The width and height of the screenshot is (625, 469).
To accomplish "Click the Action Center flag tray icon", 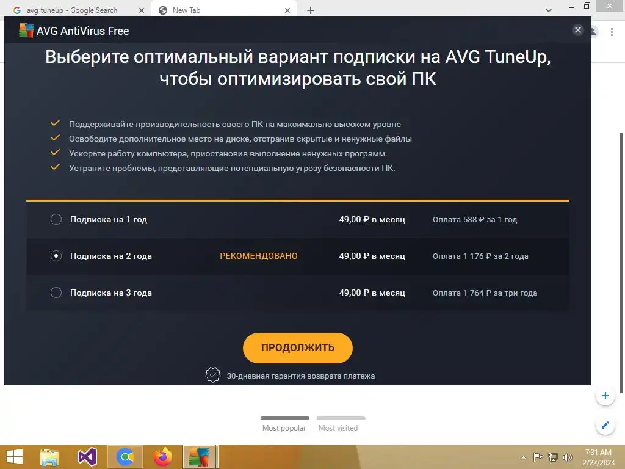I will click(x=538, y=457).
